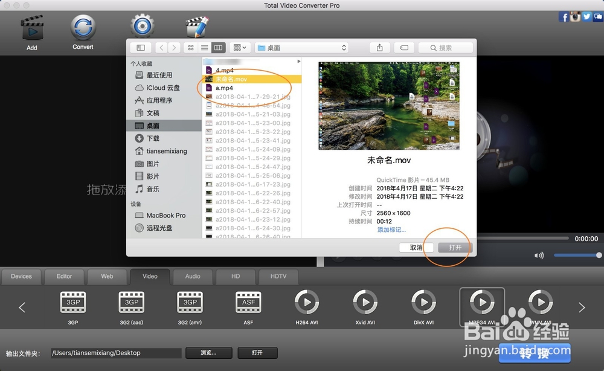Toggle the file dialog sidebar button
604x371 pixels.
click(x=141, y=48)
